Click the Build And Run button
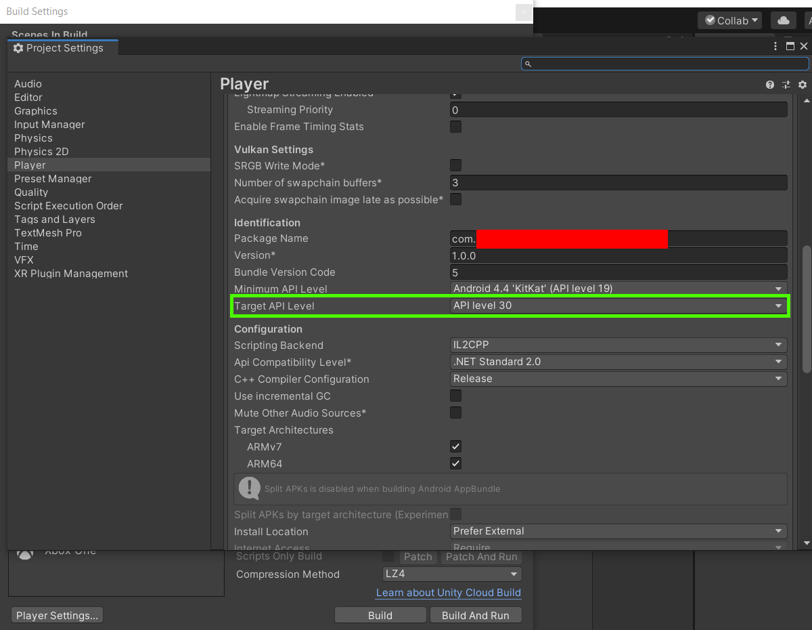 click(475, 615)
